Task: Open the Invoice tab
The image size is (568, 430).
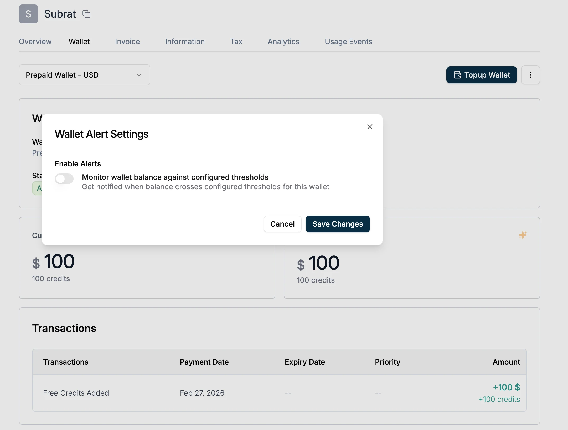Action: [x=127, y=42]
